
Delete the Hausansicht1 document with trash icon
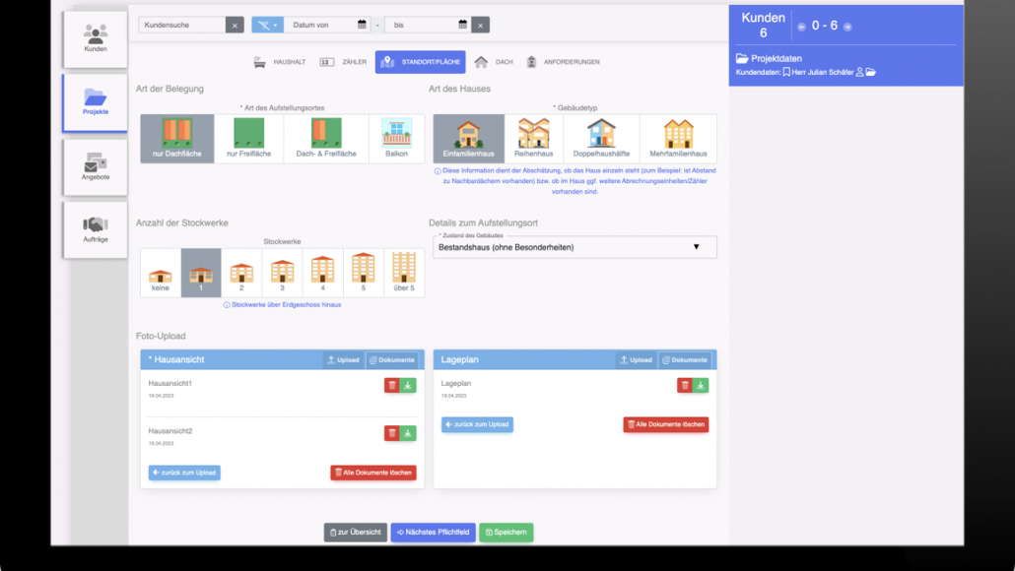click(x=391, y=385)
